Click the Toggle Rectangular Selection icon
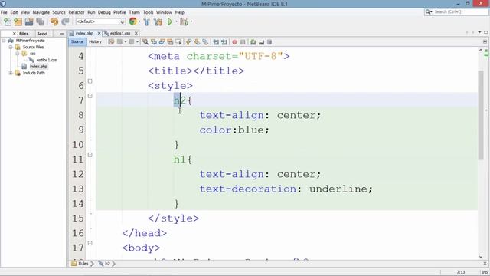 [x=178, y=42]
